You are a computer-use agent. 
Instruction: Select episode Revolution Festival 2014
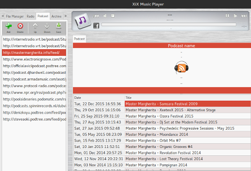tap(187, 153)
